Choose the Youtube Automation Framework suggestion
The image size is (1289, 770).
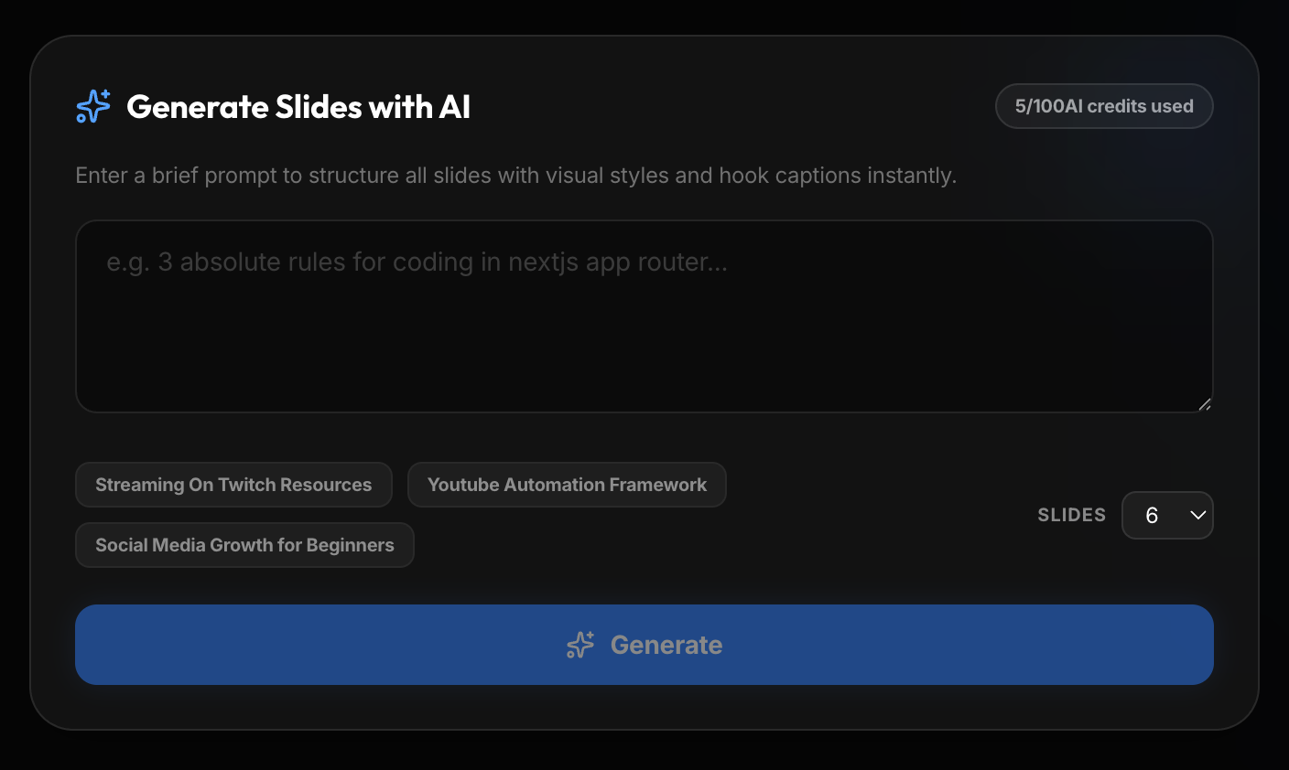tap(567, 485)
